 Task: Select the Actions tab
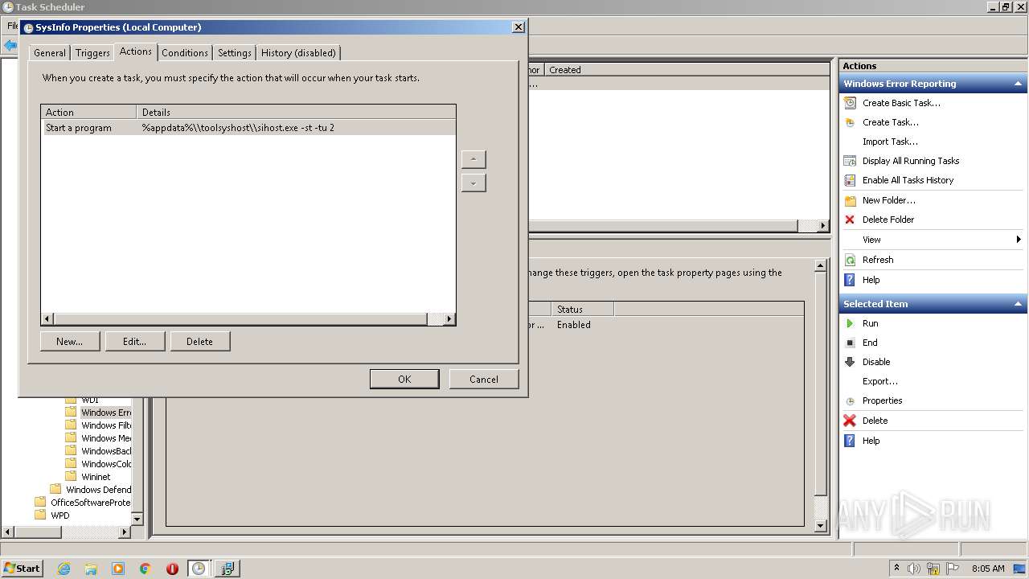(x=136, y=51)
